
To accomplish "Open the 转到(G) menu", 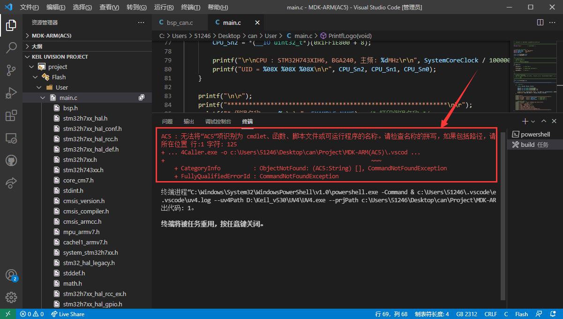I will point(136,8).
